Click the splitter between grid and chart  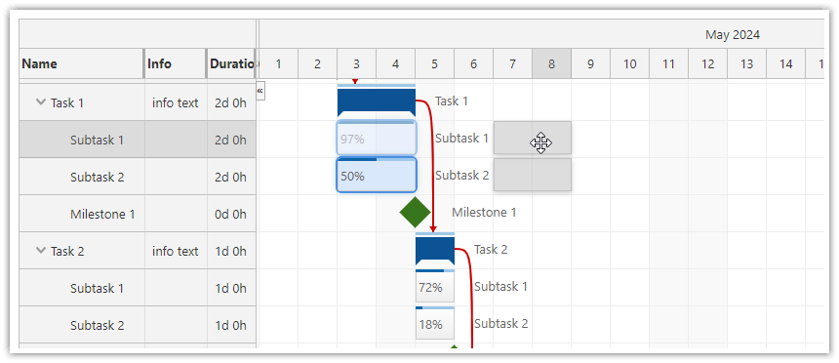pos(258,183)
